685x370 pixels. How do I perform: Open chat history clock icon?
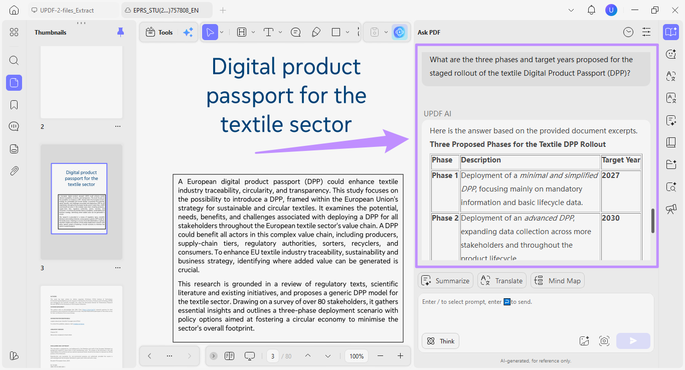click(628, 32)
